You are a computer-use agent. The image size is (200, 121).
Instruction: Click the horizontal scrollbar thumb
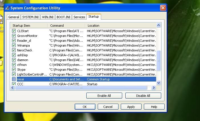(x=81, y=87)
